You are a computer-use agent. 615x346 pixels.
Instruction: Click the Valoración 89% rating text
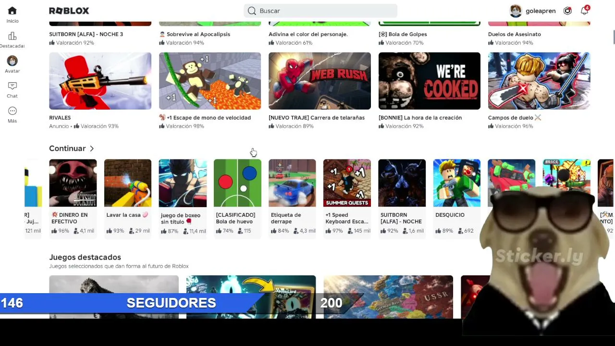point(295,126)
